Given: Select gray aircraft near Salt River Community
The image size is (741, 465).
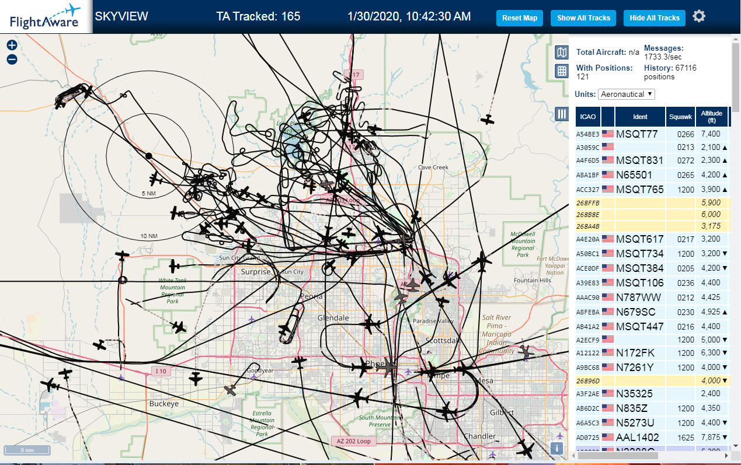Looking at the screenshot, I should click(x=526, y=352).
